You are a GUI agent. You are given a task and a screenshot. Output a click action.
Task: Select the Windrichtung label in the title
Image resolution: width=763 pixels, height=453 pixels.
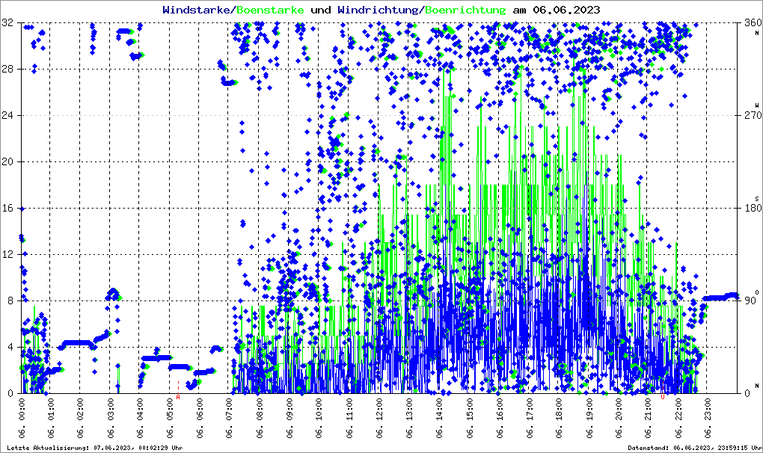point(378,10)
